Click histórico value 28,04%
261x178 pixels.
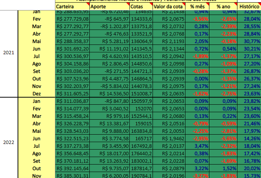249,19
